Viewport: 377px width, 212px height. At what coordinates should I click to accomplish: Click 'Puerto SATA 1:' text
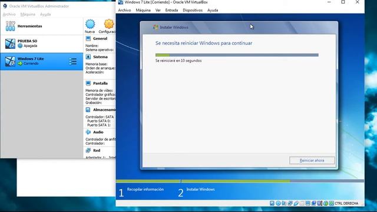(99, 125)
